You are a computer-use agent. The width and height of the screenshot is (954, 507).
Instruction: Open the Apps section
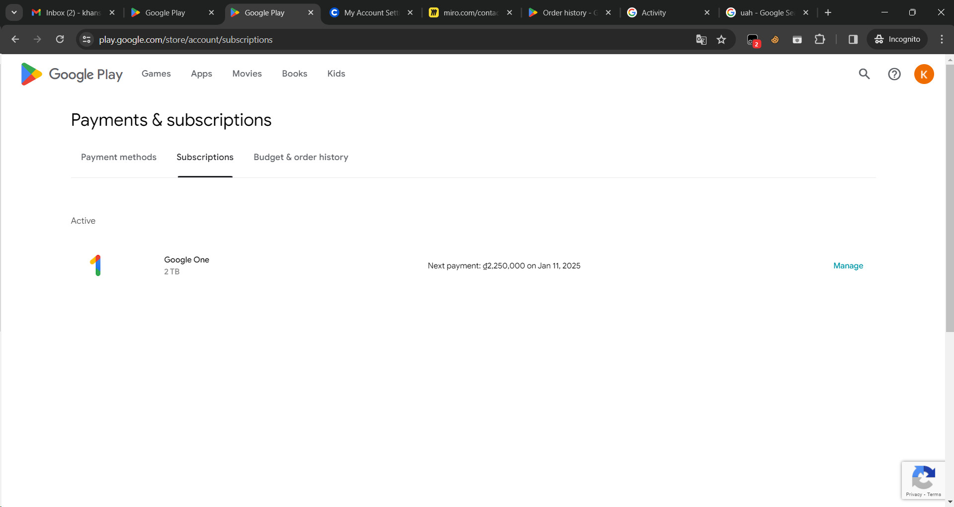[x=201, y=74]
